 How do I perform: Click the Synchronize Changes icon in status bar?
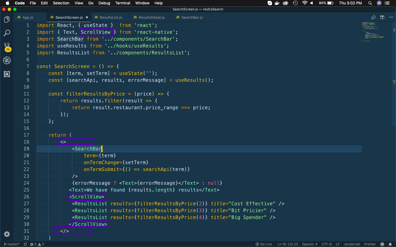point(25,244)
